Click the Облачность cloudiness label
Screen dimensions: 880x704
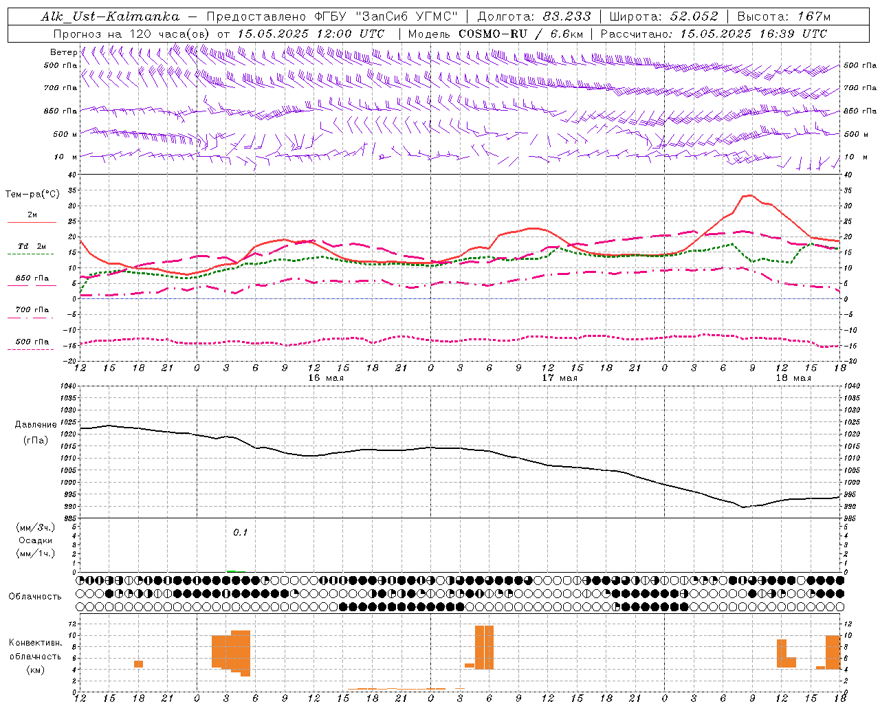click(35, 597)
